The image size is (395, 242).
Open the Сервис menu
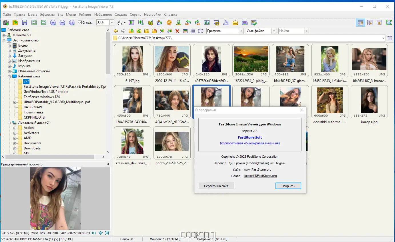click(135, 15)
